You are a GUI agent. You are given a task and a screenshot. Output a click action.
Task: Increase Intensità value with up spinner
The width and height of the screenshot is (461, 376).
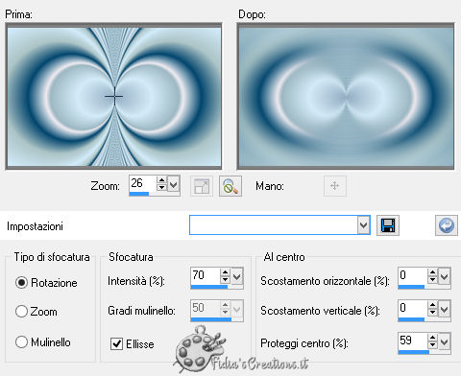(225, 272)
